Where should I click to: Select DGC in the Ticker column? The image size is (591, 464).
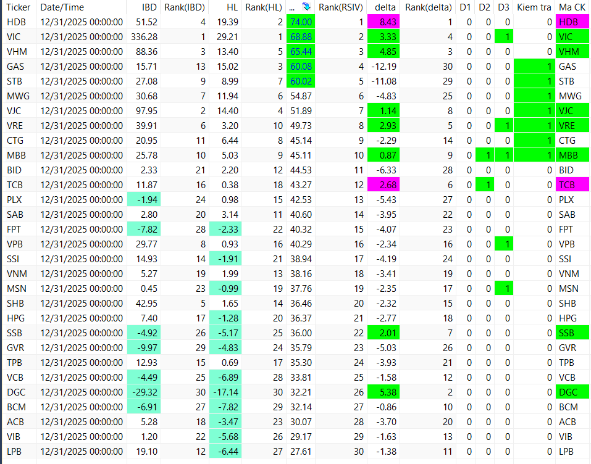click(x=16, y=392)
